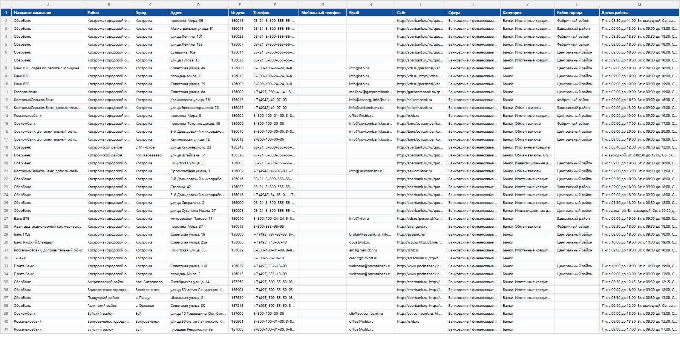Select city cell 'с. Орехово'
Viewport: 680px width, 340px height.
tap(150, 306)
